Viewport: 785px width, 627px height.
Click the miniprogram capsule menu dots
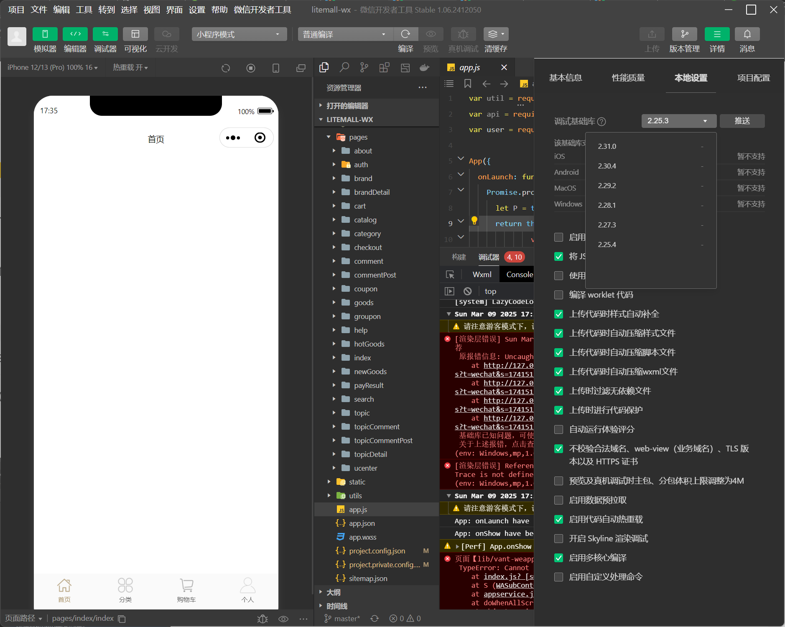pos(233,138)
